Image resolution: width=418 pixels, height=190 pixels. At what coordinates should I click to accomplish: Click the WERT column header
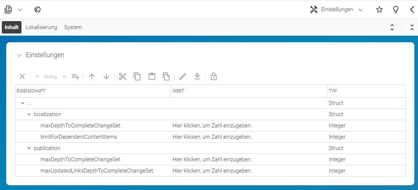[249, 91]
